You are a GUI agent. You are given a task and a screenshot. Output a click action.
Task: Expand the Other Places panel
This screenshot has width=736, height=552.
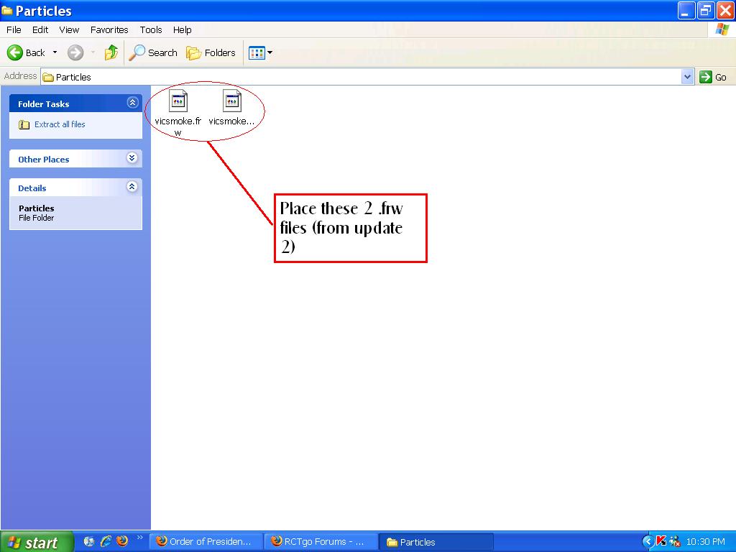coord(132,158)
